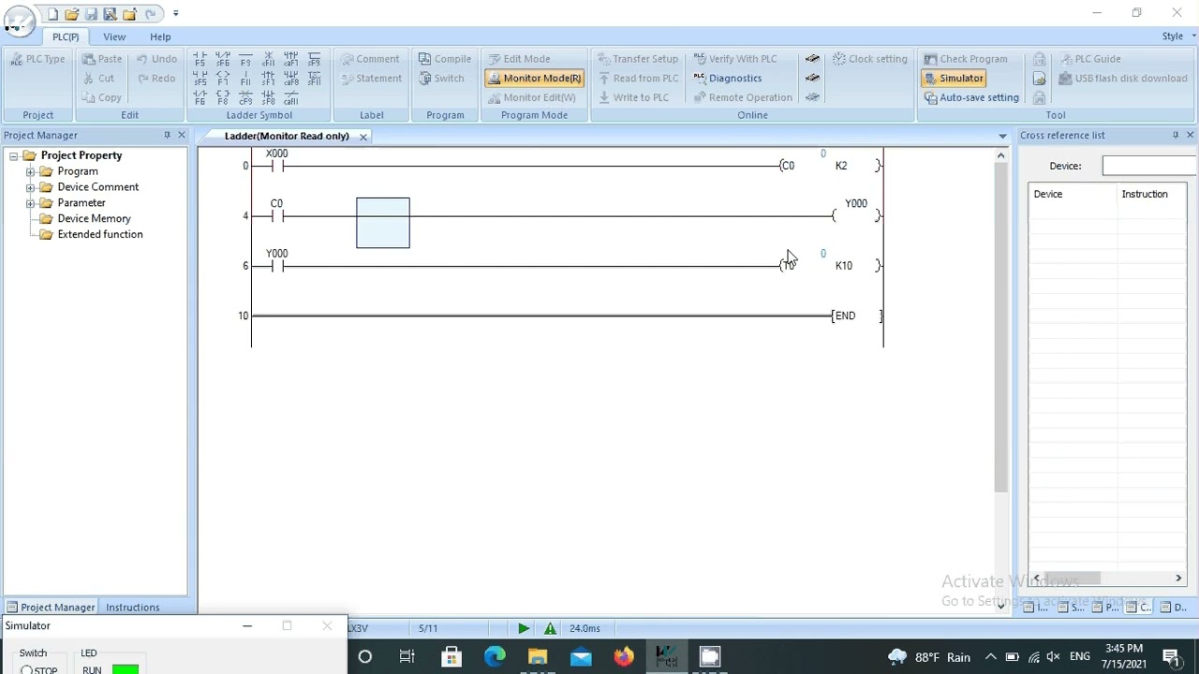Expand the Program folder node

[x=30, y=172]
